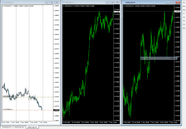Click the NZDUSD window chart icon
The width and height of the screenshot is (186, 129).
point(64,2)
